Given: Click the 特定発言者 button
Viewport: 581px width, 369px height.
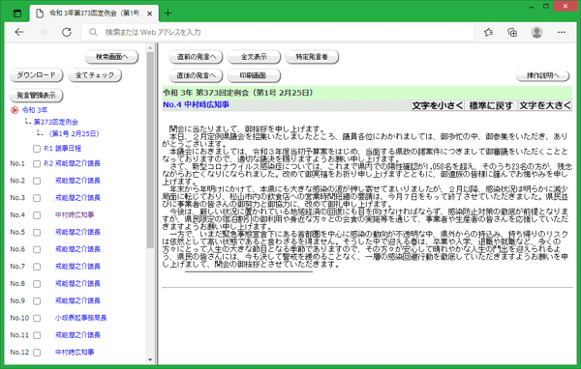Looking at the screenshot, I should [x=312, y=57].
